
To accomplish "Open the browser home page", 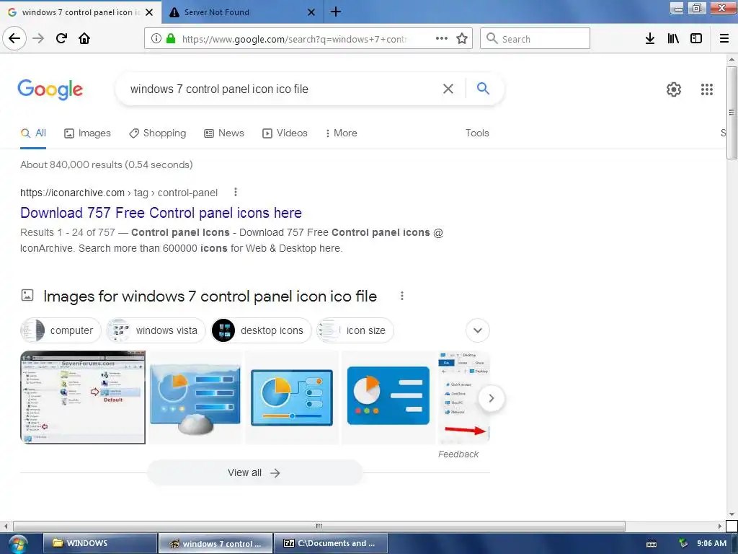I will [84, 39].
